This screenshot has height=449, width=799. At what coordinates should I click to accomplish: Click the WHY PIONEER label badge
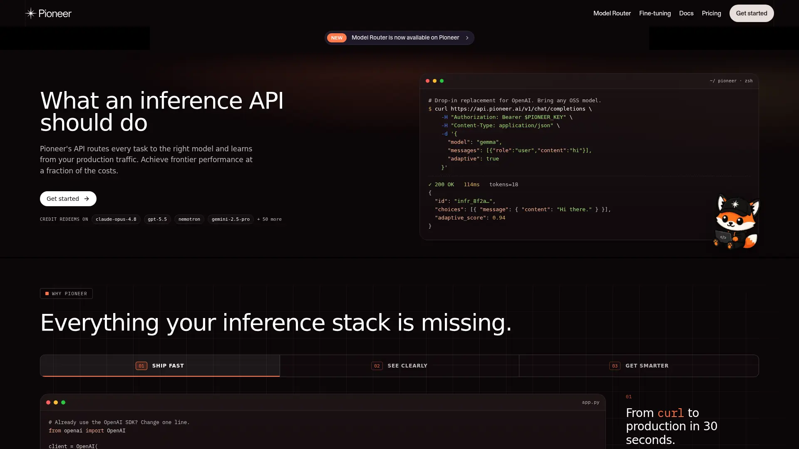point(66,294)
